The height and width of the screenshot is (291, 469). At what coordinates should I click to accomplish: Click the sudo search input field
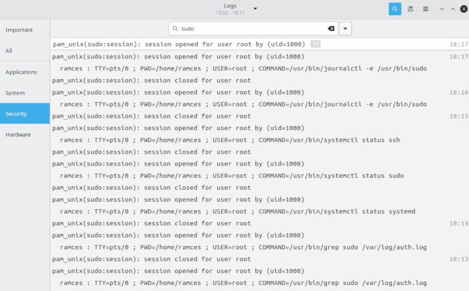click(x=253, y=28)
